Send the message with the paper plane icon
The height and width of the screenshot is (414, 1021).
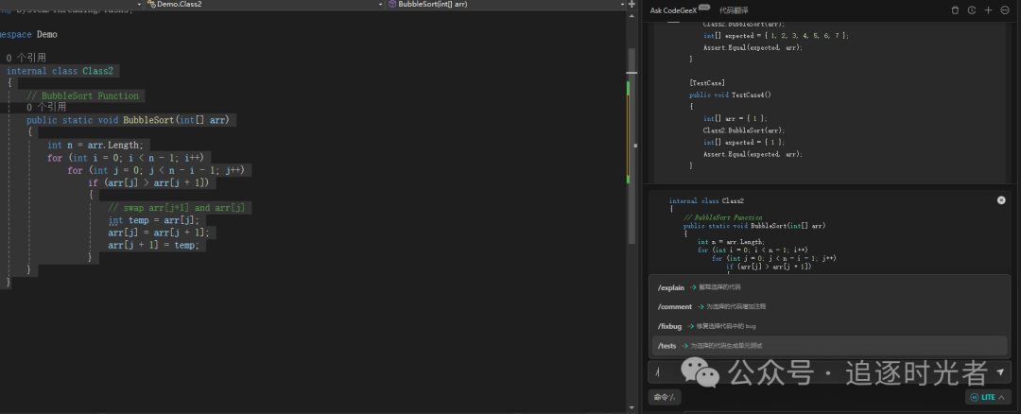pyautogui.click(x=1000, y=373)
